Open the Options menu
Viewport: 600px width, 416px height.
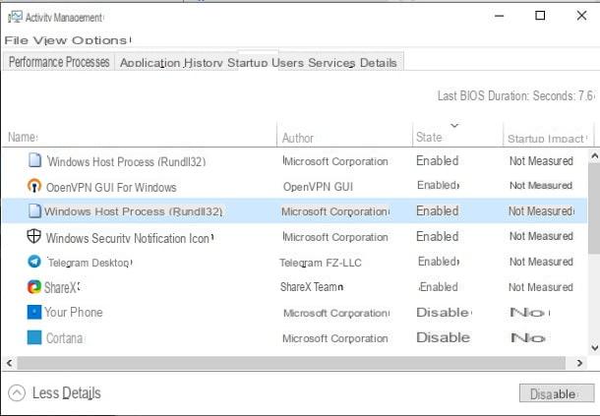(x=99, y=40)
